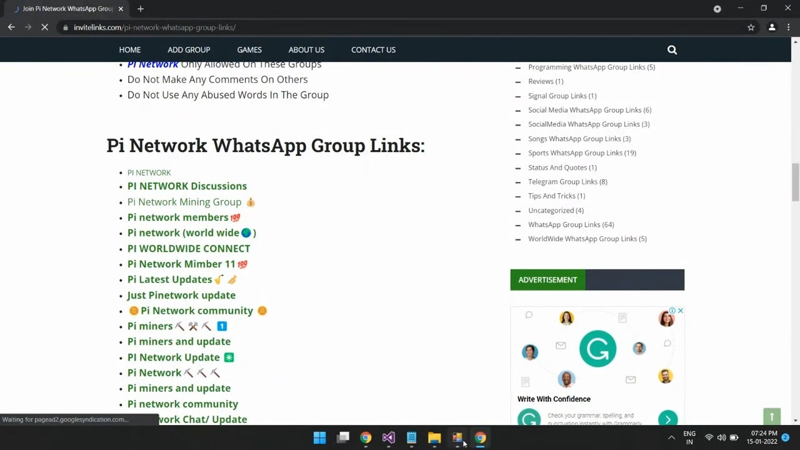
Task: Open Songs WhatsApp Group Links category
Action: tap(579, 139)
